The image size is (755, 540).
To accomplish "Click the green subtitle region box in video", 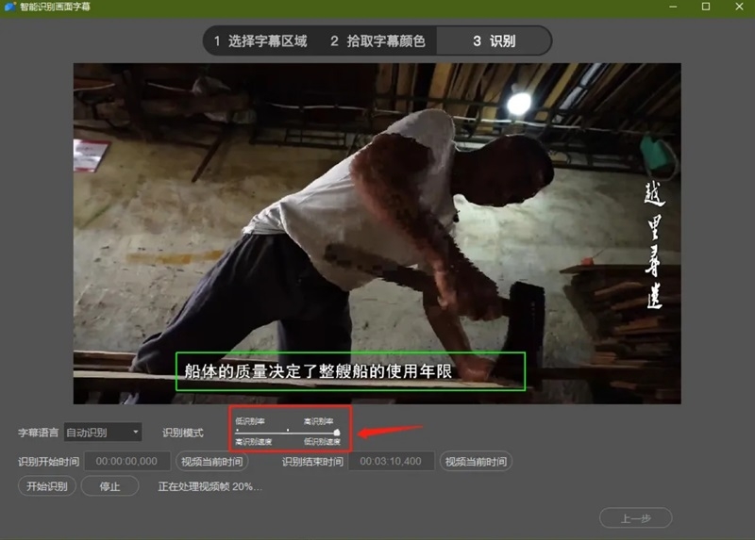I will [x=350, y=371].
